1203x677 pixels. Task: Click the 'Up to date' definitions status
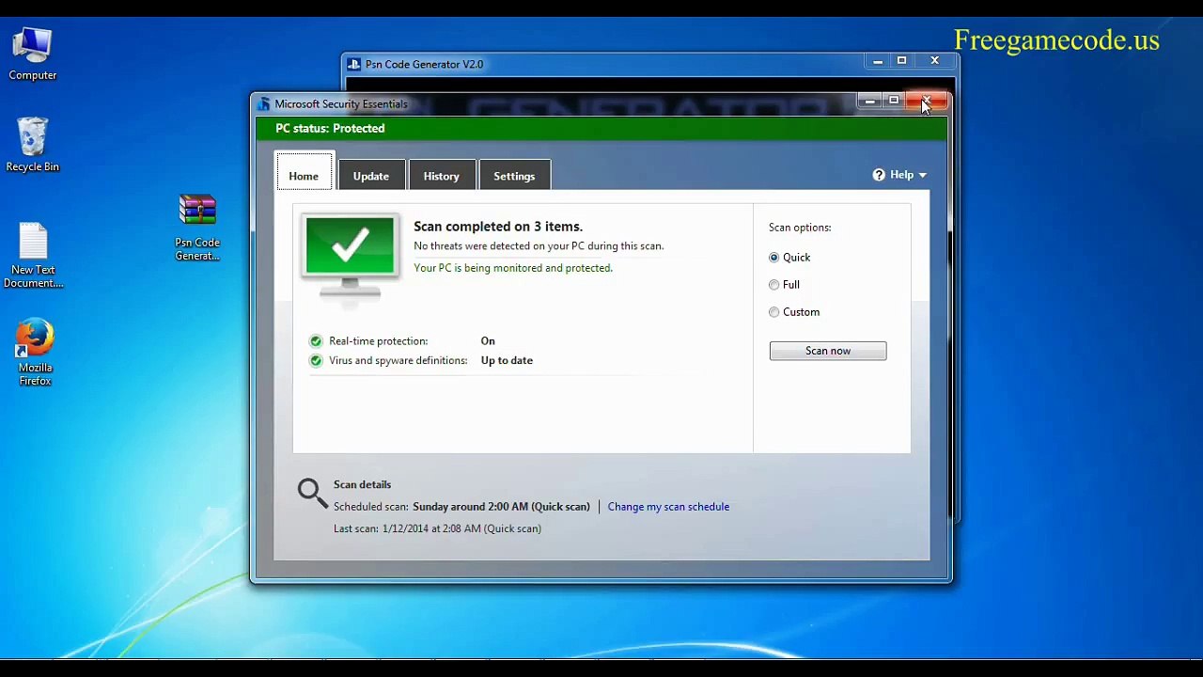507,361
